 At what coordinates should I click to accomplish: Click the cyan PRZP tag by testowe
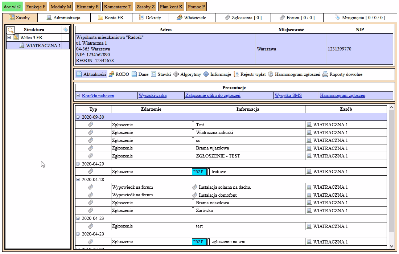pyautogui.click(x=198, y=172)
